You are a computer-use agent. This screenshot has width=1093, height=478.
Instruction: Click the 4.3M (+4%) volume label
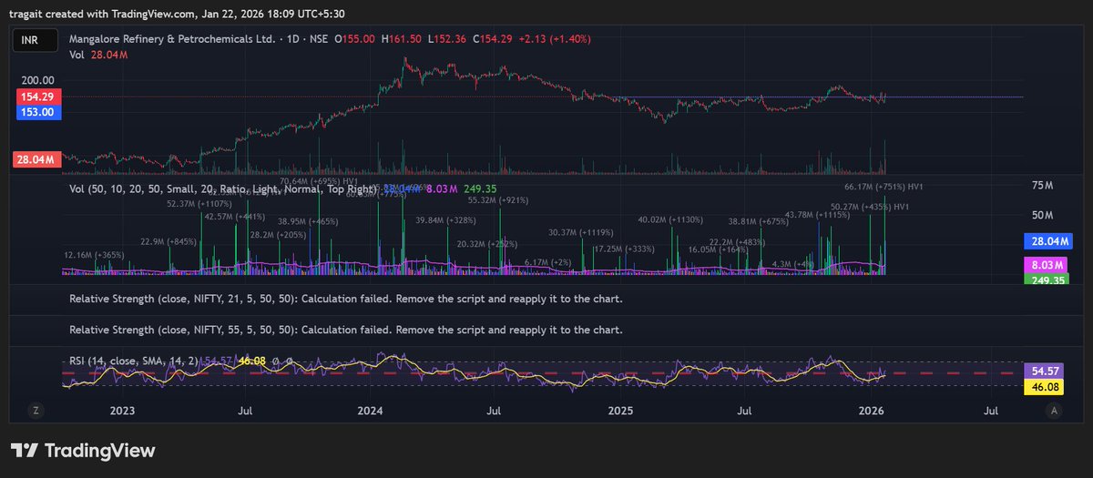pyautogui.click(x=792, y=264)
